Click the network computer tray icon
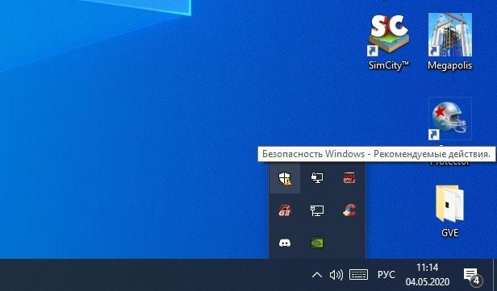 click(317, 210)
